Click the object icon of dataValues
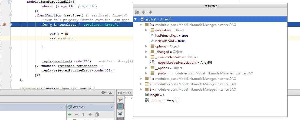The height and width of the screenshot is (120, 300). 152,30
